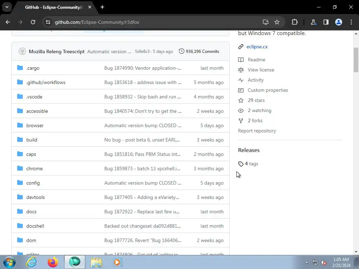Open the devtools folder

(35, 198)
